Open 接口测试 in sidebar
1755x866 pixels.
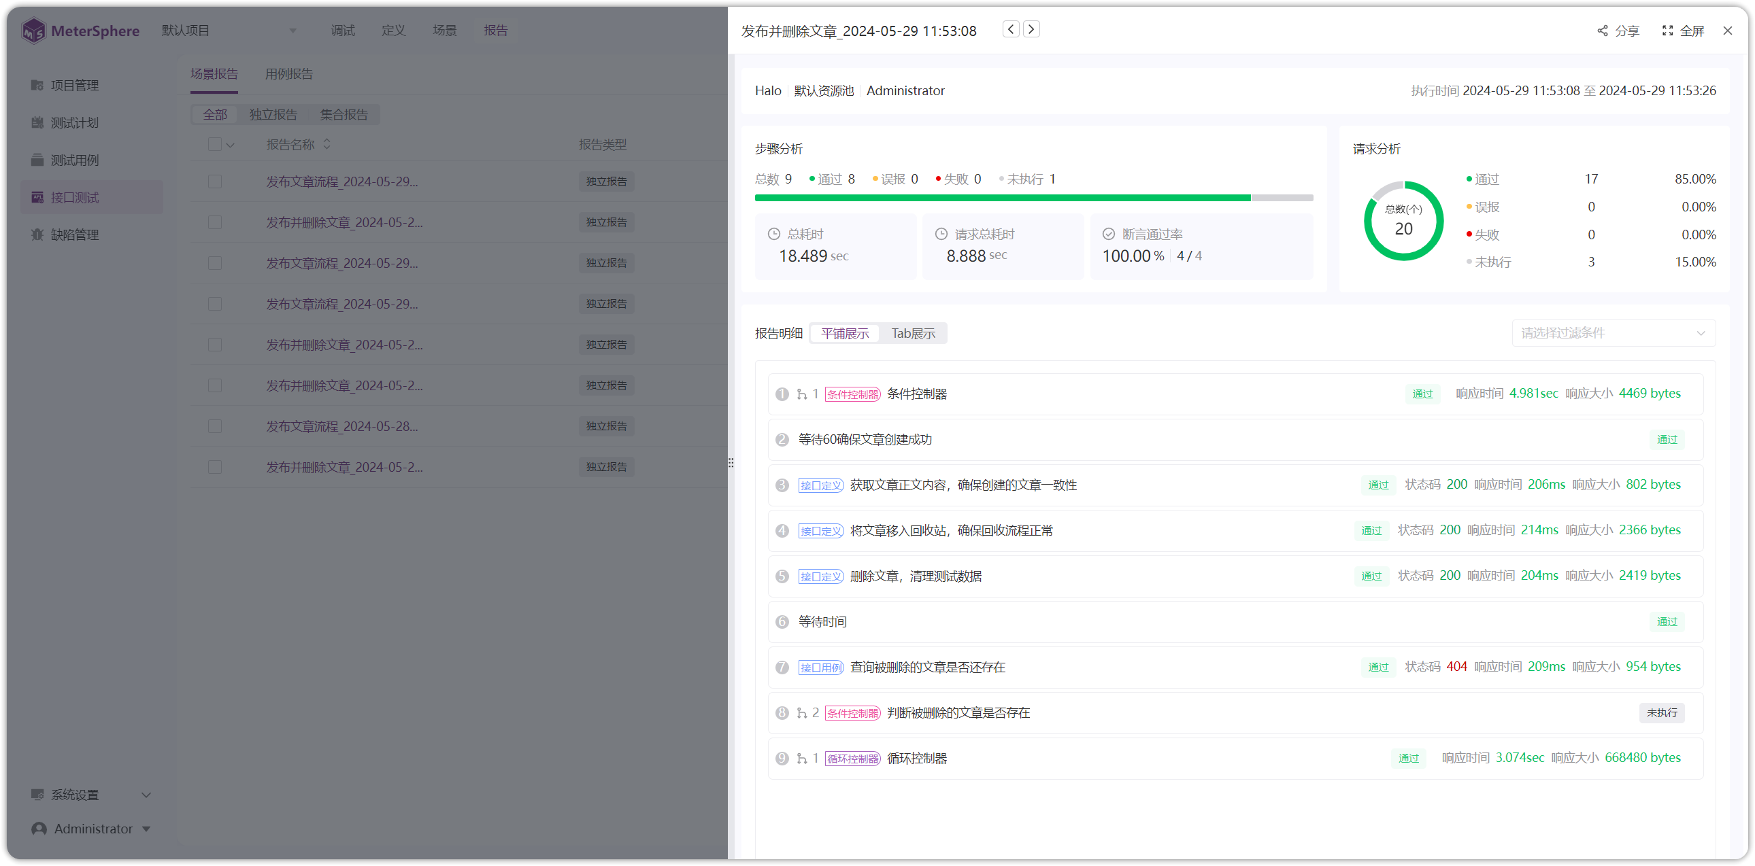[92, 197]
